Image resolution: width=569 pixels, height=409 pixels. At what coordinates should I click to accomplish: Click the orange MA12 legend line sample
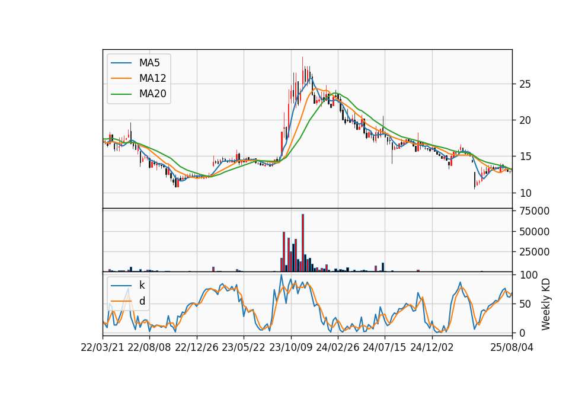(121, 78)
